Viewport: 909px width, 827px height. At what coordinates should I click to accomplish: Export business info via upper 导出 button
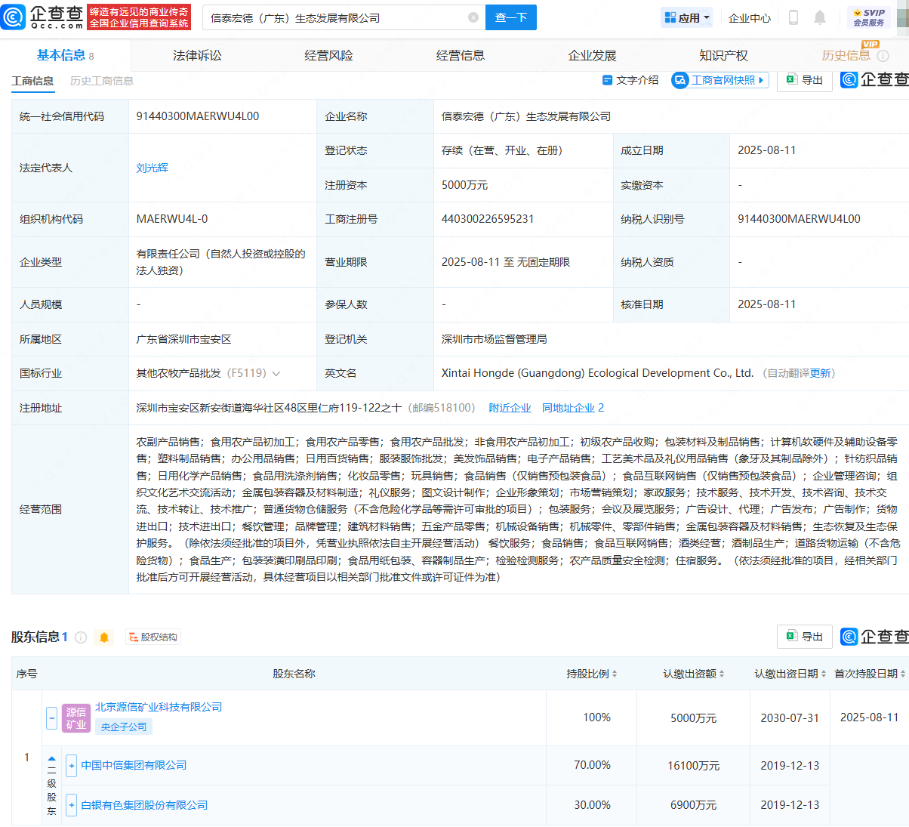click(x=805, y=80)
